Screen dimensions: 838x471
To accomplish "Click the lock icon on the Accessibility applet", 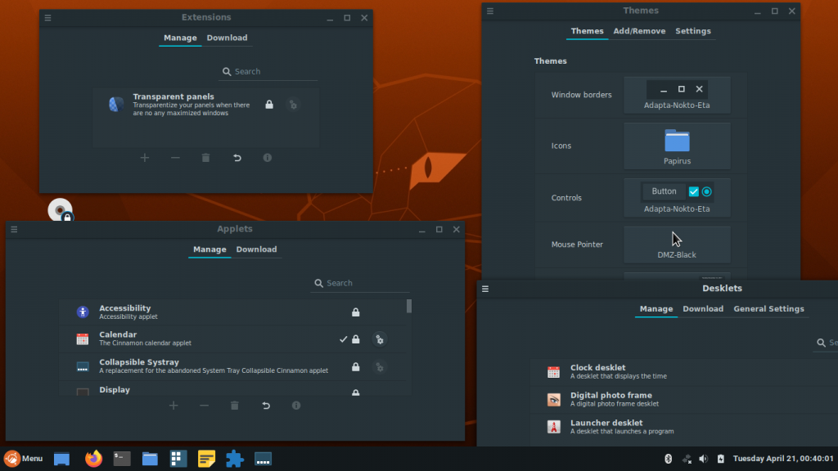I will tap(355, 312).
